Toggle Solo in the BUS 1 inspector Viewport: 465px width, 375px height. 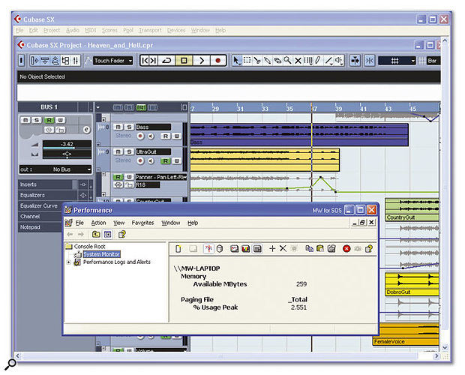click(x=37, y=120)
